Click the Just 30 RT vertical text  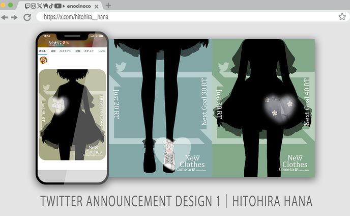219,104
